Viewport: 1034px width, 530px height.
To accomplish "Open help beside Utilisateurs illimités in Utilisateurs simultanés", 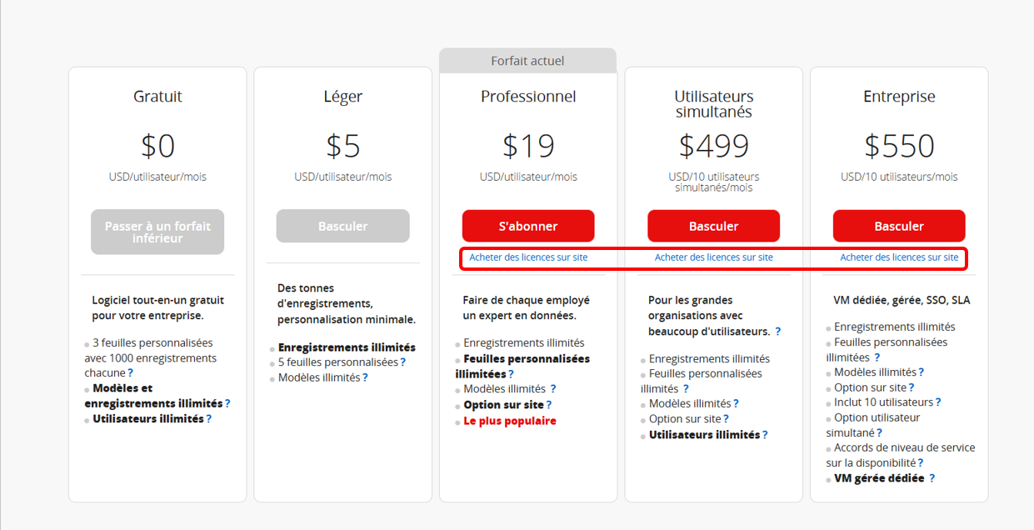I will click(765, 435).
